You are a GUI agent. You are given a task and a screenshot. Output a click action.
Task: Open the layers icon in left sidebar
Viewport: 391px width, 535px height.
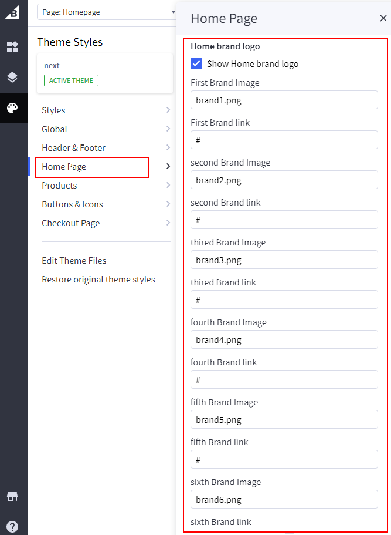pyautogui.click(x=13, y=78)
